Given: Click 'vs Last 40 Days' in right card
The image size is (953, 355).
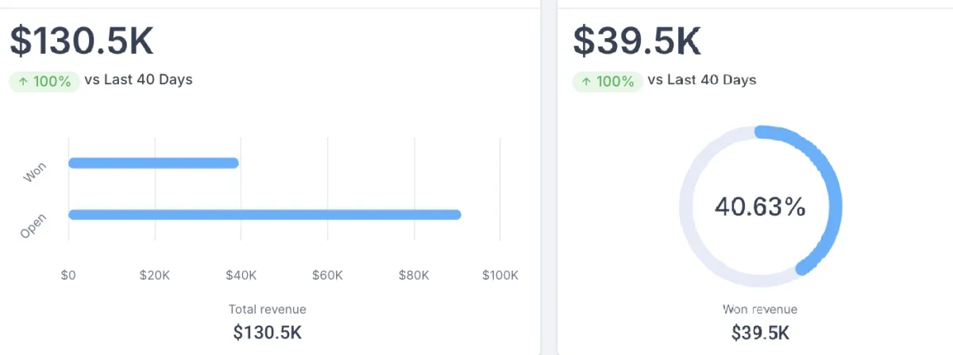Looking at the screenshot, I should pos(702,79).
